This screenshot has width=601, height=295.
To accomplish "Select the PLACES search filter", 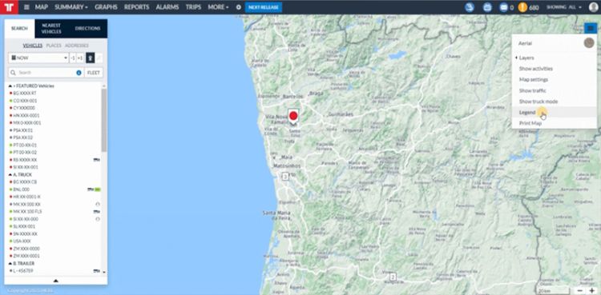I will point(54,46).
